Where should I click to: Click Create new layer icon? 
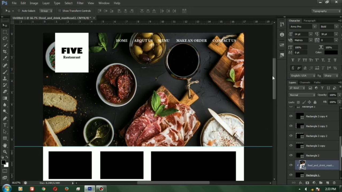pyautogui.click(x=327, y=183)
